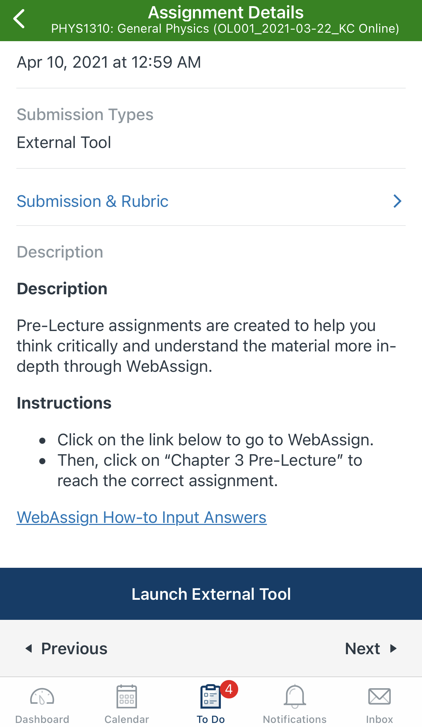Open the Notifications bell icon
The width and height of the screenshot is (422, 727).
pyautogui.click(x=295, y=696)
